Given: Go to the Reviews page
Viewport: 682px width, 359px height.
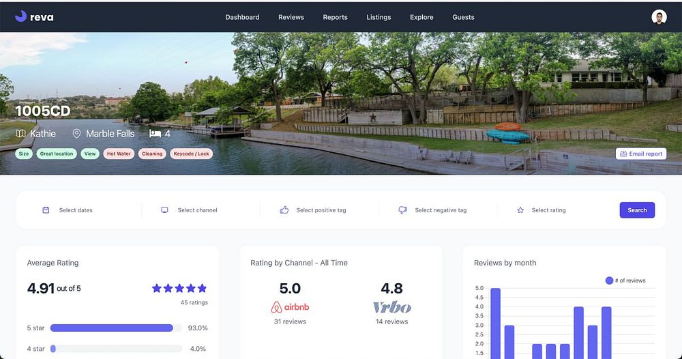Looking at the screenshot, I should (x=291, y=17).
